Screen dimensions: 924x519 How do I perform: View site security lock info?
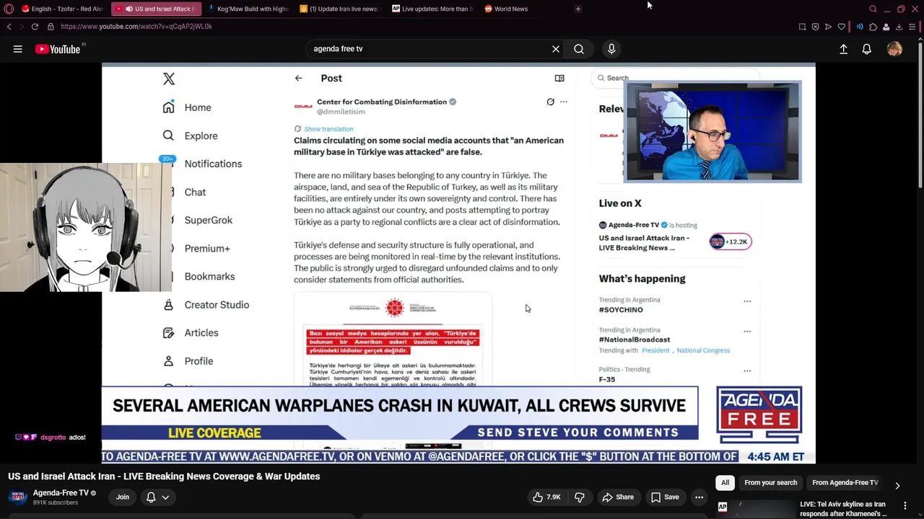point(51,27)
